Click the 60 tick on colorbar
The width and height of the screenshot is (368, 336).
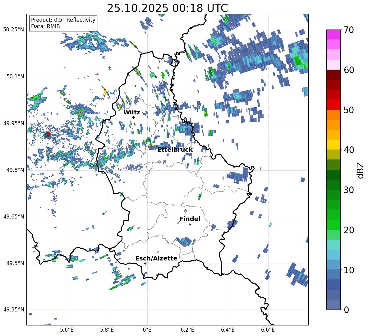(x=349, y=70)
